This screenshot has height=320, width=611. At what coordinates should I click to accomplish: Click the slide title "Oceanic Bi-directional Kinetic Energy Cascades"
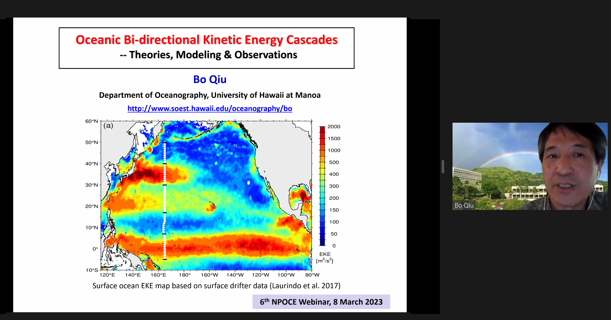point(207,40)
